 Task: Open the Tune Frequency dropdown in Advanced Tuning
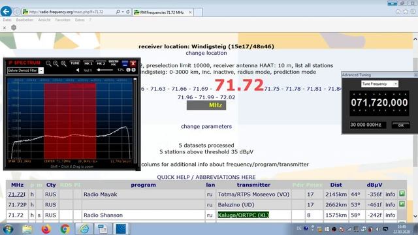click(379, 84)
